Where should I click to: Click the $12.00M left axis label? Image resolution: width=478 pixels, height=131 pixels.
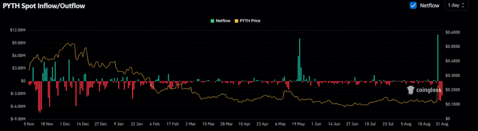(x=18, y=30)
